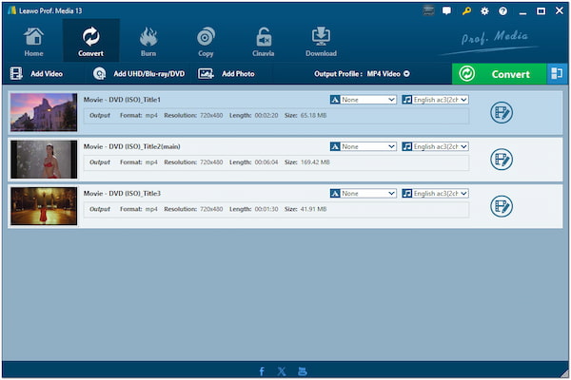
Task: Open the edit video icon for Title1
Action: coord(502,113)
